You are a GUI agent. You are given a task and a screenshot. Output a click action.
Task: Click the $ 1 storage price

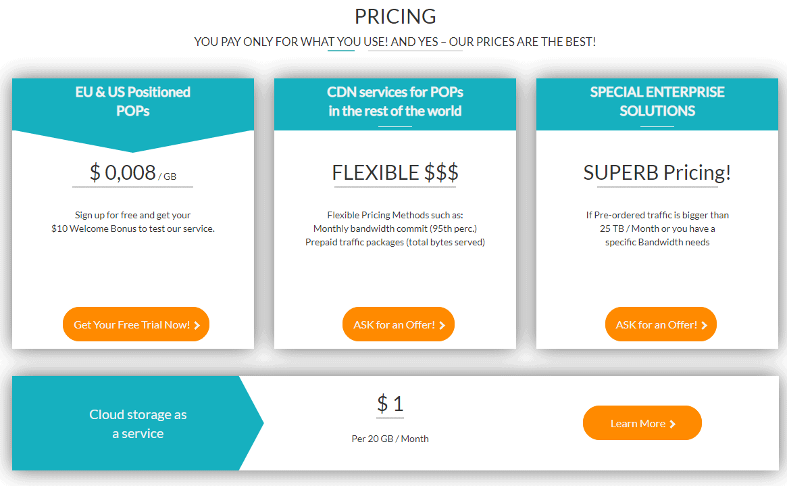click(x=390, y=404)
